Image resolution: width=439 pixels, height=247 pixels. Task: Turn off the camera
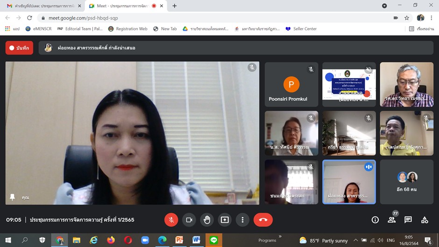pyautogui.click(x=189, y=220)
